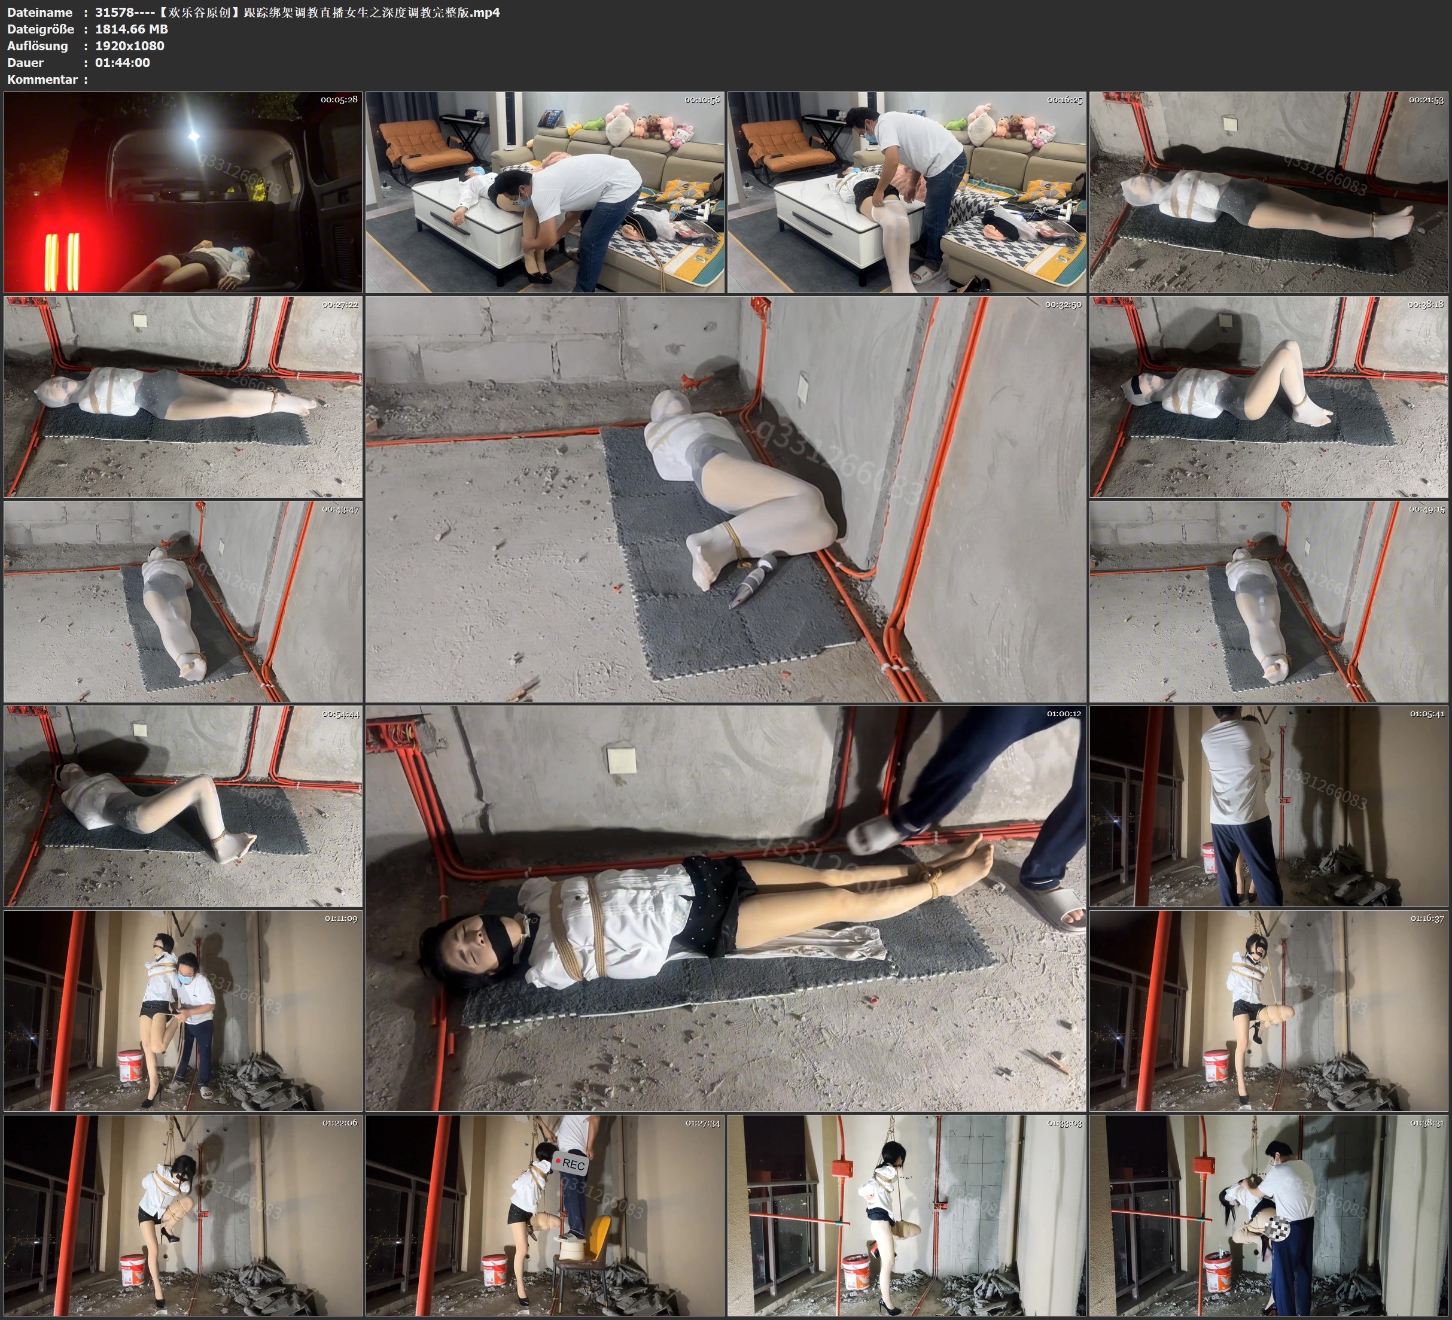Open the large frame at 00:32:50

click(725, 498)
